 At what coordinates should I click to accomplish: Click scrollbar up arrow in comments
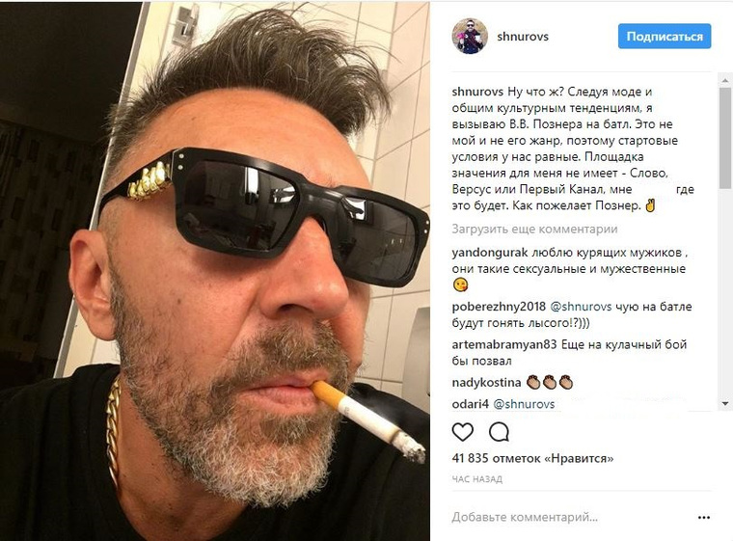click(x=725, y=81)
